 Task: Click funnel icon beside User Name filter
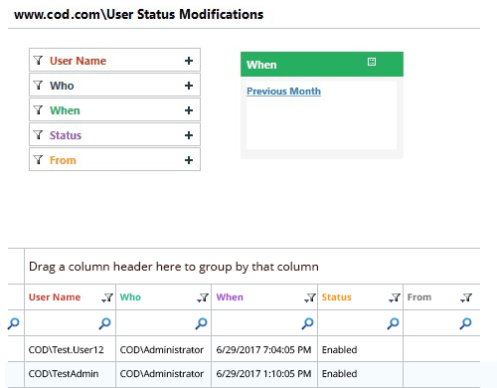pos(39,61)
